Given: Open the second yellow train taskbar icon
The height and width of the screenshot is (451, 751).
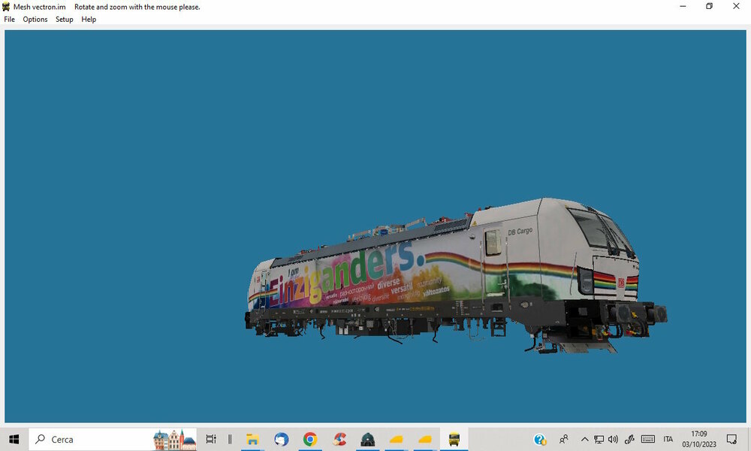Looking at the screenshot, I should click(x=425, y=439).
